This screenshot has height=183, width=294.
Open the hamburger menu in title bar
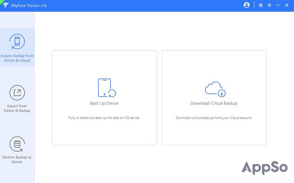(x=269, y=5)
